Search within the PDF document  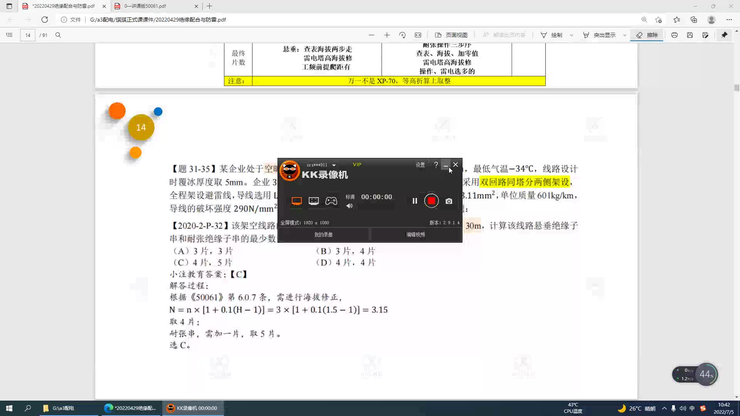coord(58,35)
